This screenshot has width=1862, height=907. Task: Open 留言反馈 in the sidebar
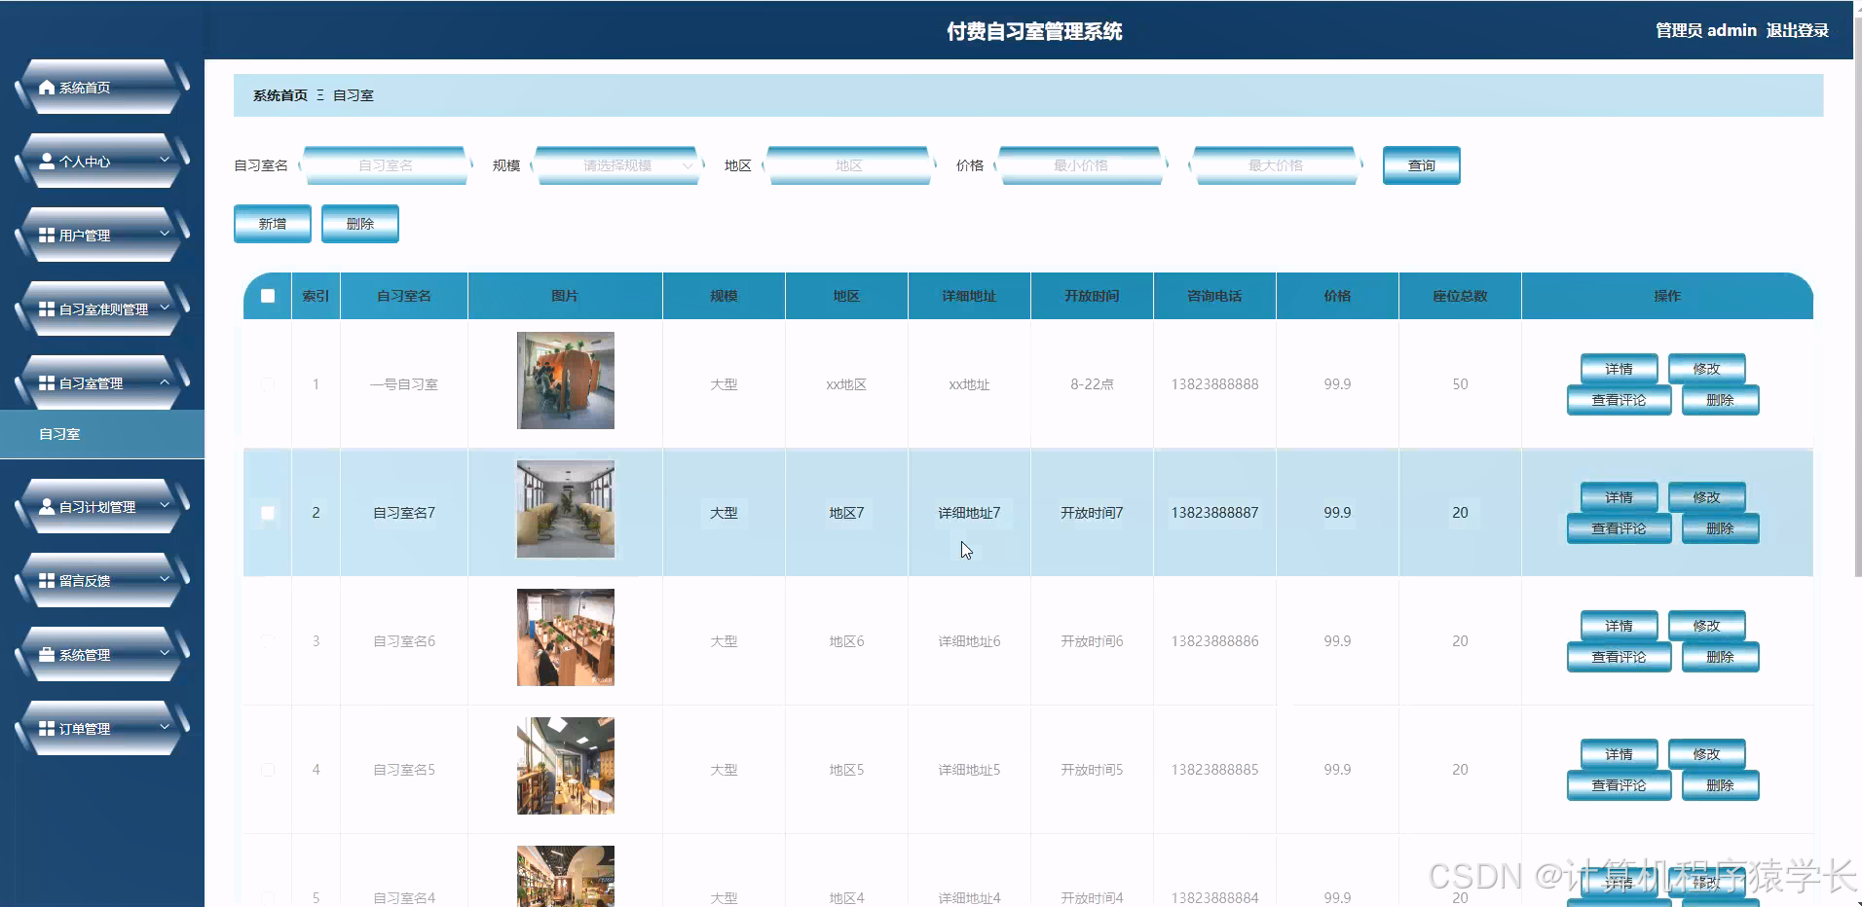coord(101,581)
